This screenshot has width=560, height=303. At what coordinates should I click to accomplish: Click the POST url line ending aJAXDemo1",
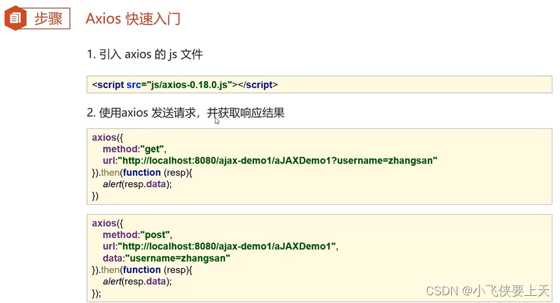pyautogui.click(x=220, y=247)
